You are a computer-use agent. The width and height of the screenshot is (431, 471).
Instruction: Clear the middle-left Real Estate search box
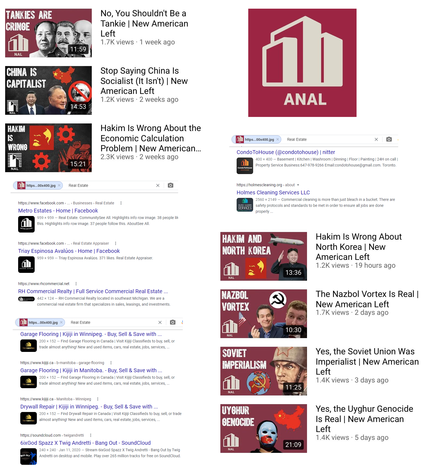pyautogui.click(x=158, y=185)
